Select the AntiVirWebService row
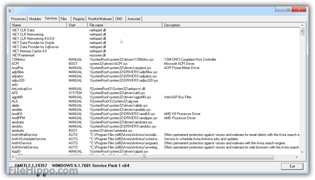Image resolution: width=315 pixels, height=180 pixels. [155, 147]
